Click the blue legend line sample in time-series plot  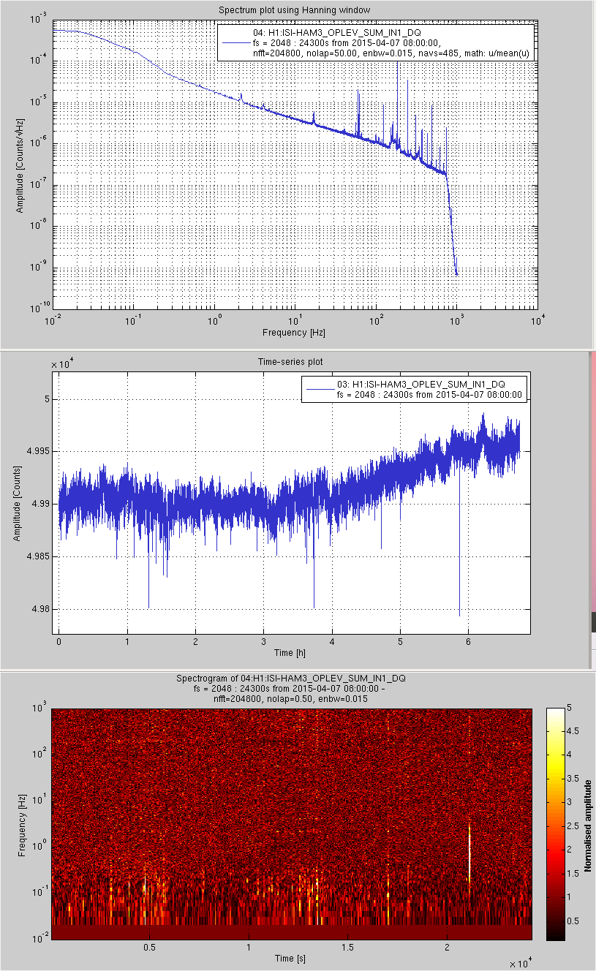(320, 389)
